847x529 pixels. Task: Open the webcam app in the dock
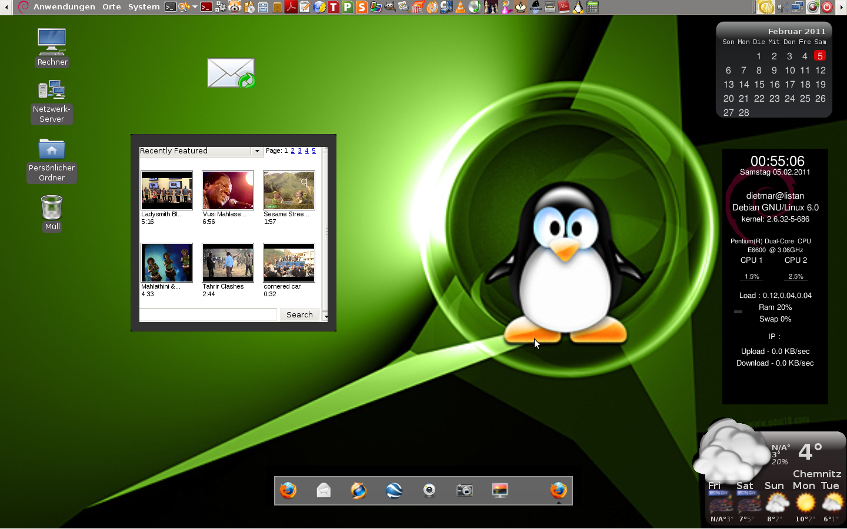click(429, 490)
